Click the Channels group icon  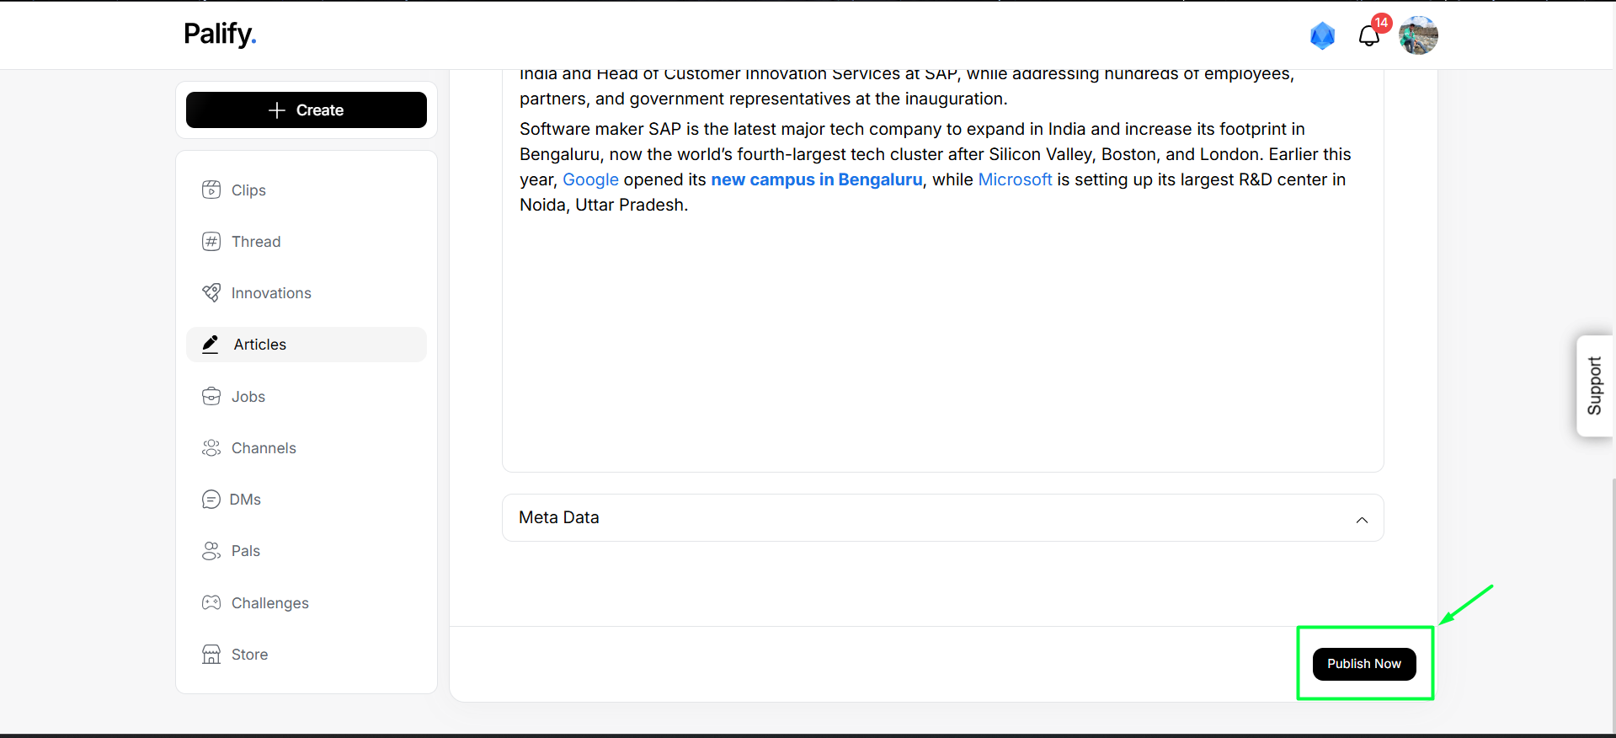click(x=211, y=447)
